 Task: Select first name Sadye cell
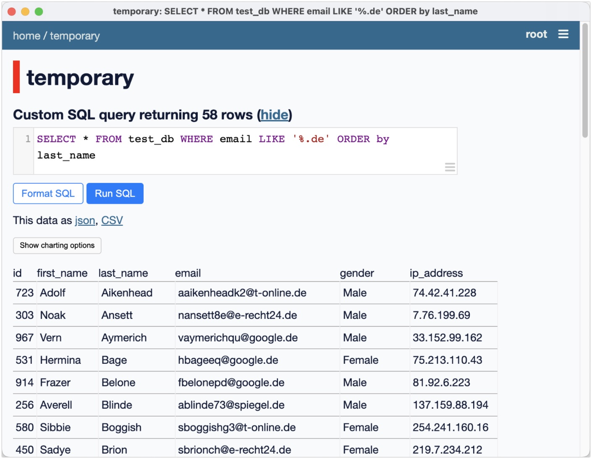[68, 449]
